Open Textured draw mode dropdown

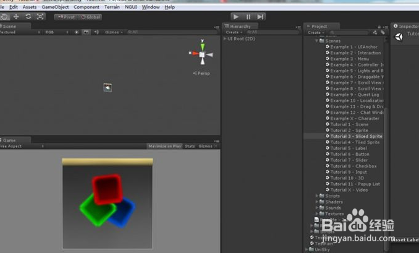pos(20,32)
